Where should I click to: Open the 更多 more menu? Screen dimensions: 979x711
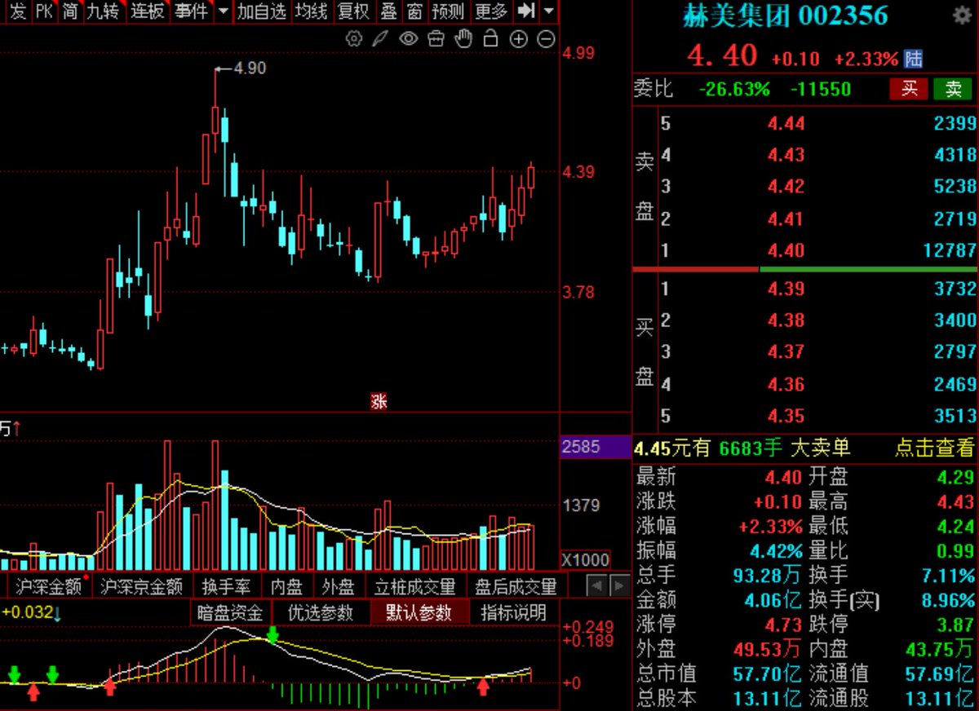pos(491,11)
